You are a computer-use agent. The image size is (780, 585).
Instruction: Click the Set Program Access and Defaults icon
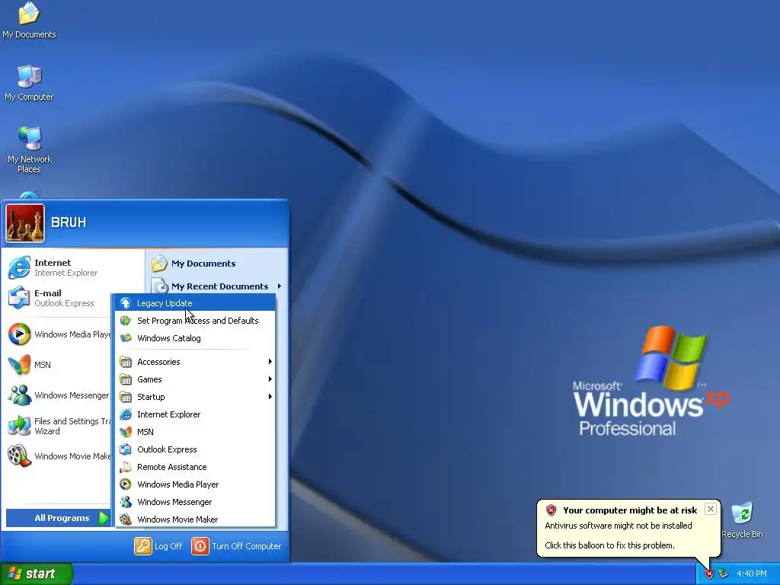point(126,321)
